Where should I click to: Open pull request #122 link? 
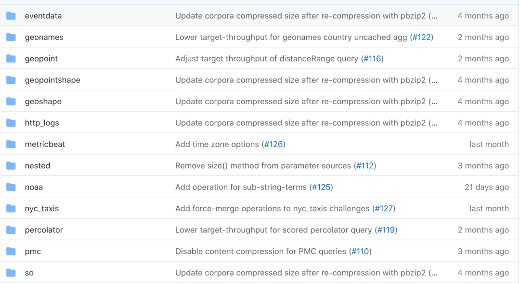tap(422, 37)
